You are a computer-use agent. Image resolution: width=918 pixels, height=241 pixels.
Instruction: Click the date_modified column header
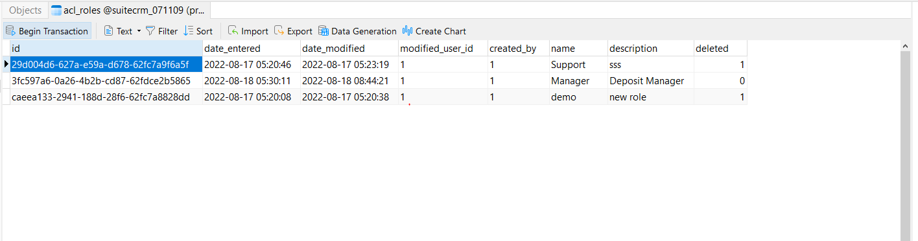(x=349, y=49)
